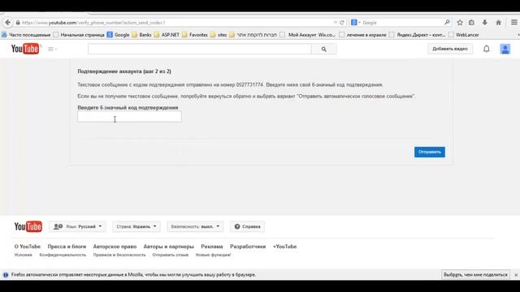Open the 'Условия' terms link
Viewport: 520px width, 292px height.
(x=24, y=255)
